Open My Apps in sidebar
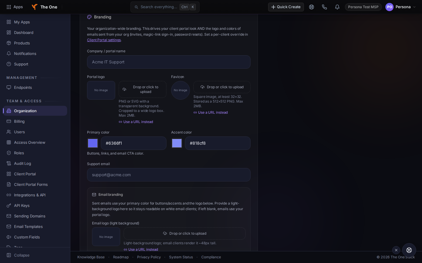This screenshot has height=263, width=422. 35,22
